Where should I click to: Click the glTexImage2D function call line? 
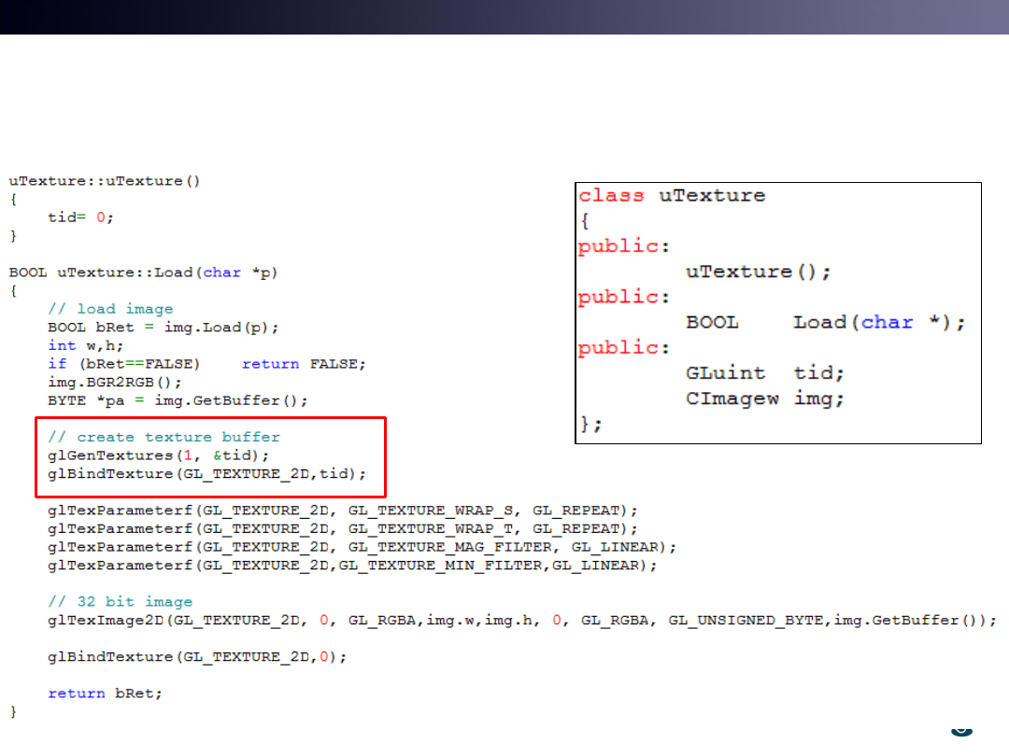[521, 621]
